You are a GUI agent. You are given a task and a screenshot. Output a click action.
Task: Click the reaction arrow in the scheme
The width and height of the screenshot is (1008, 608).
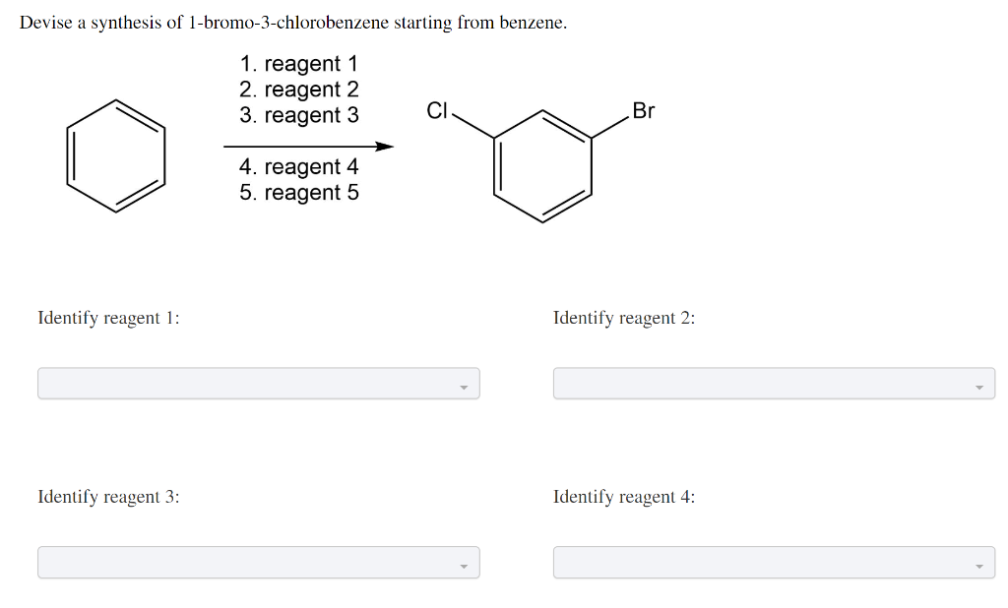coord(305,145)
